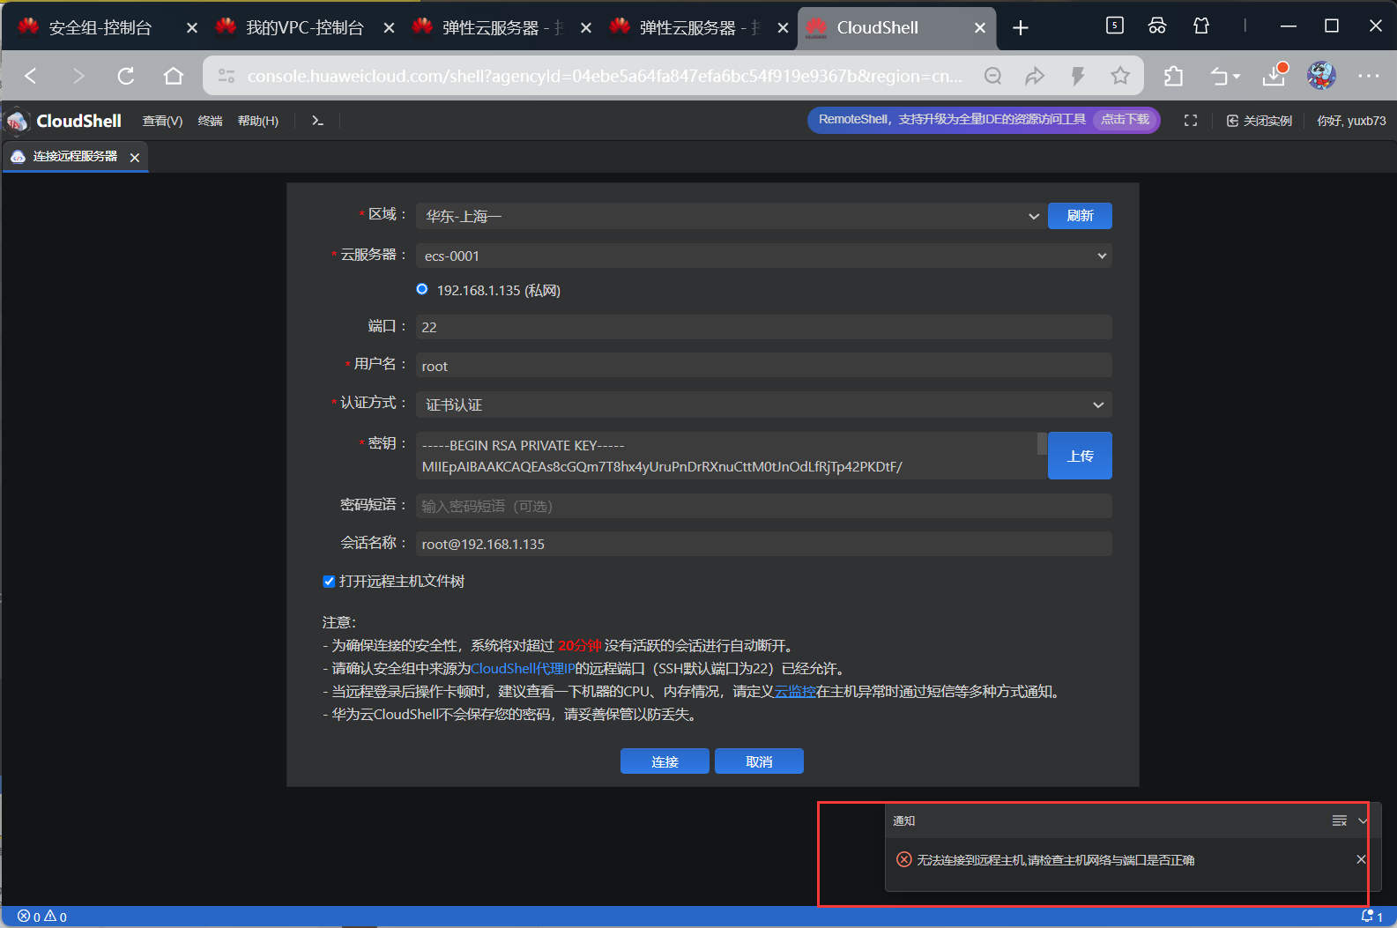Click the 密钥 private key text area
This screenshot has height=928, width=1397.
(x=726, y=456)
